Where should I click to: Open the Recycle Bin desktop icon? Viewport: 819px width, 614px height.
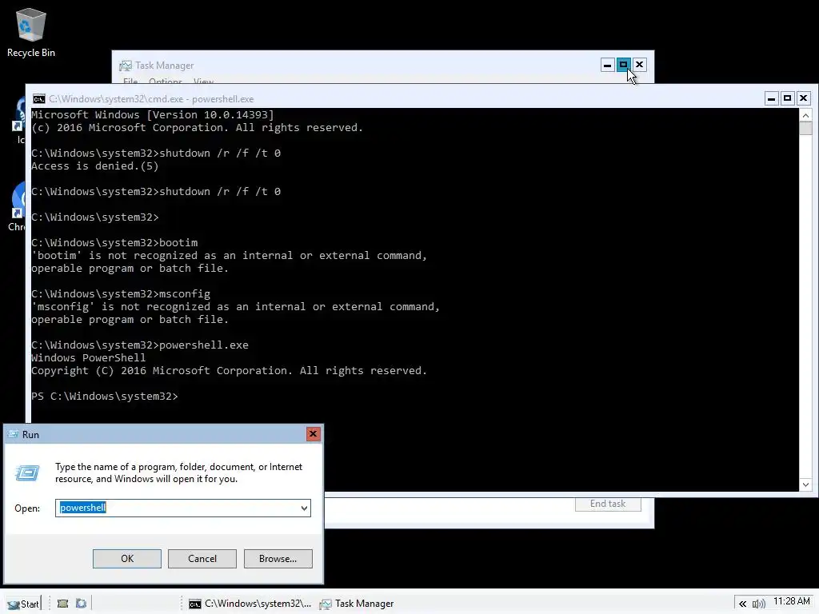[31, 33]
